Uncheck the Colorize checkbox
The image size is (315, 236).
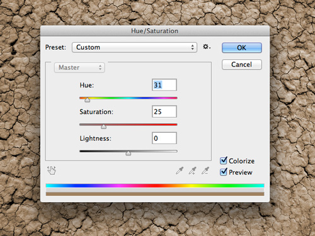[x=224, y=160]
